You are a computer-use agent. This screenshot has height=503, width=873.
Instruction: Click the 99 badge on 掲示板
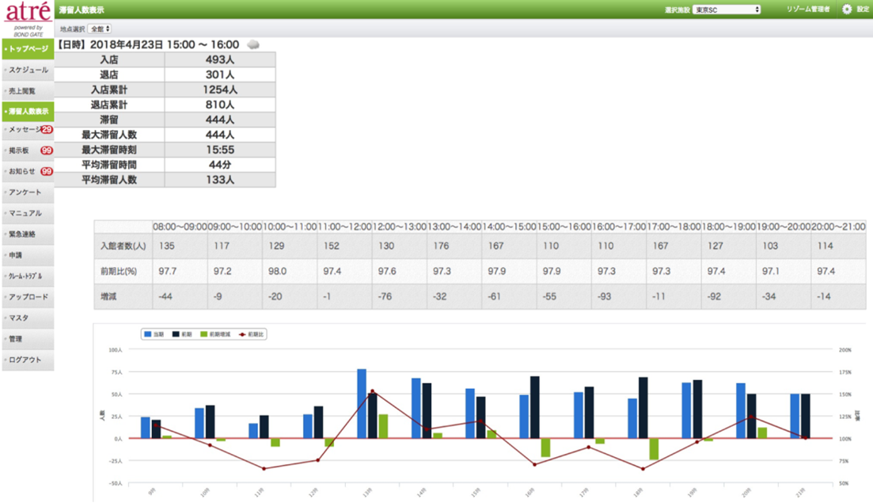click(47, 151)
